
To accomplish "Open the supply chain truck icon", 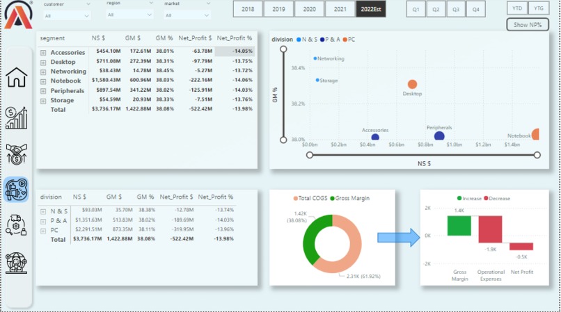I will 17,225.
